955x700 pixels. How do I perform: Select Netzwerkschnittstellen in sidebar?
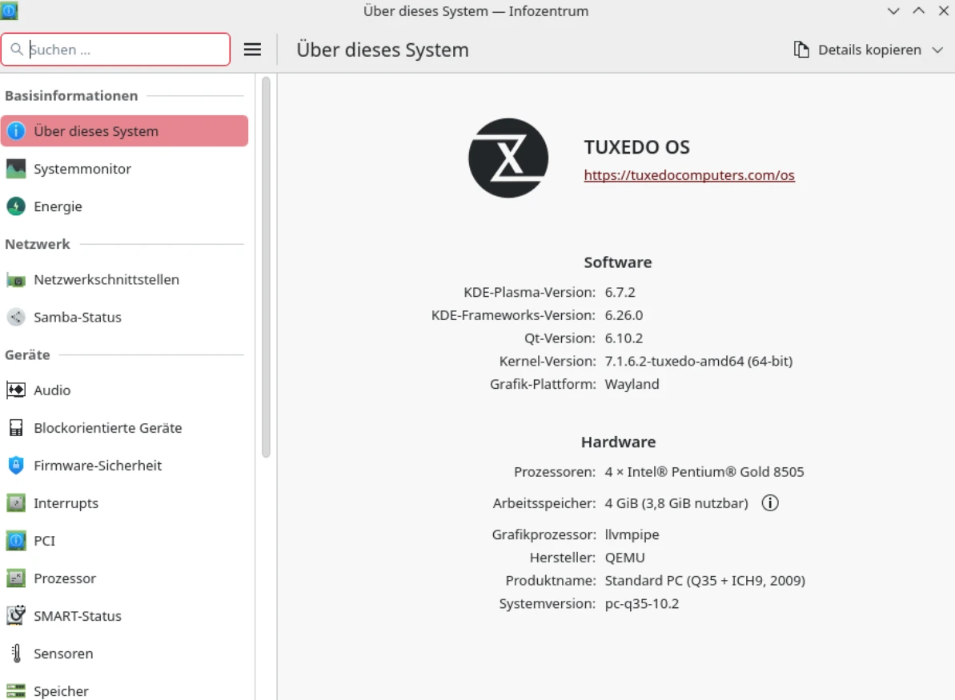tap(124, 280)
